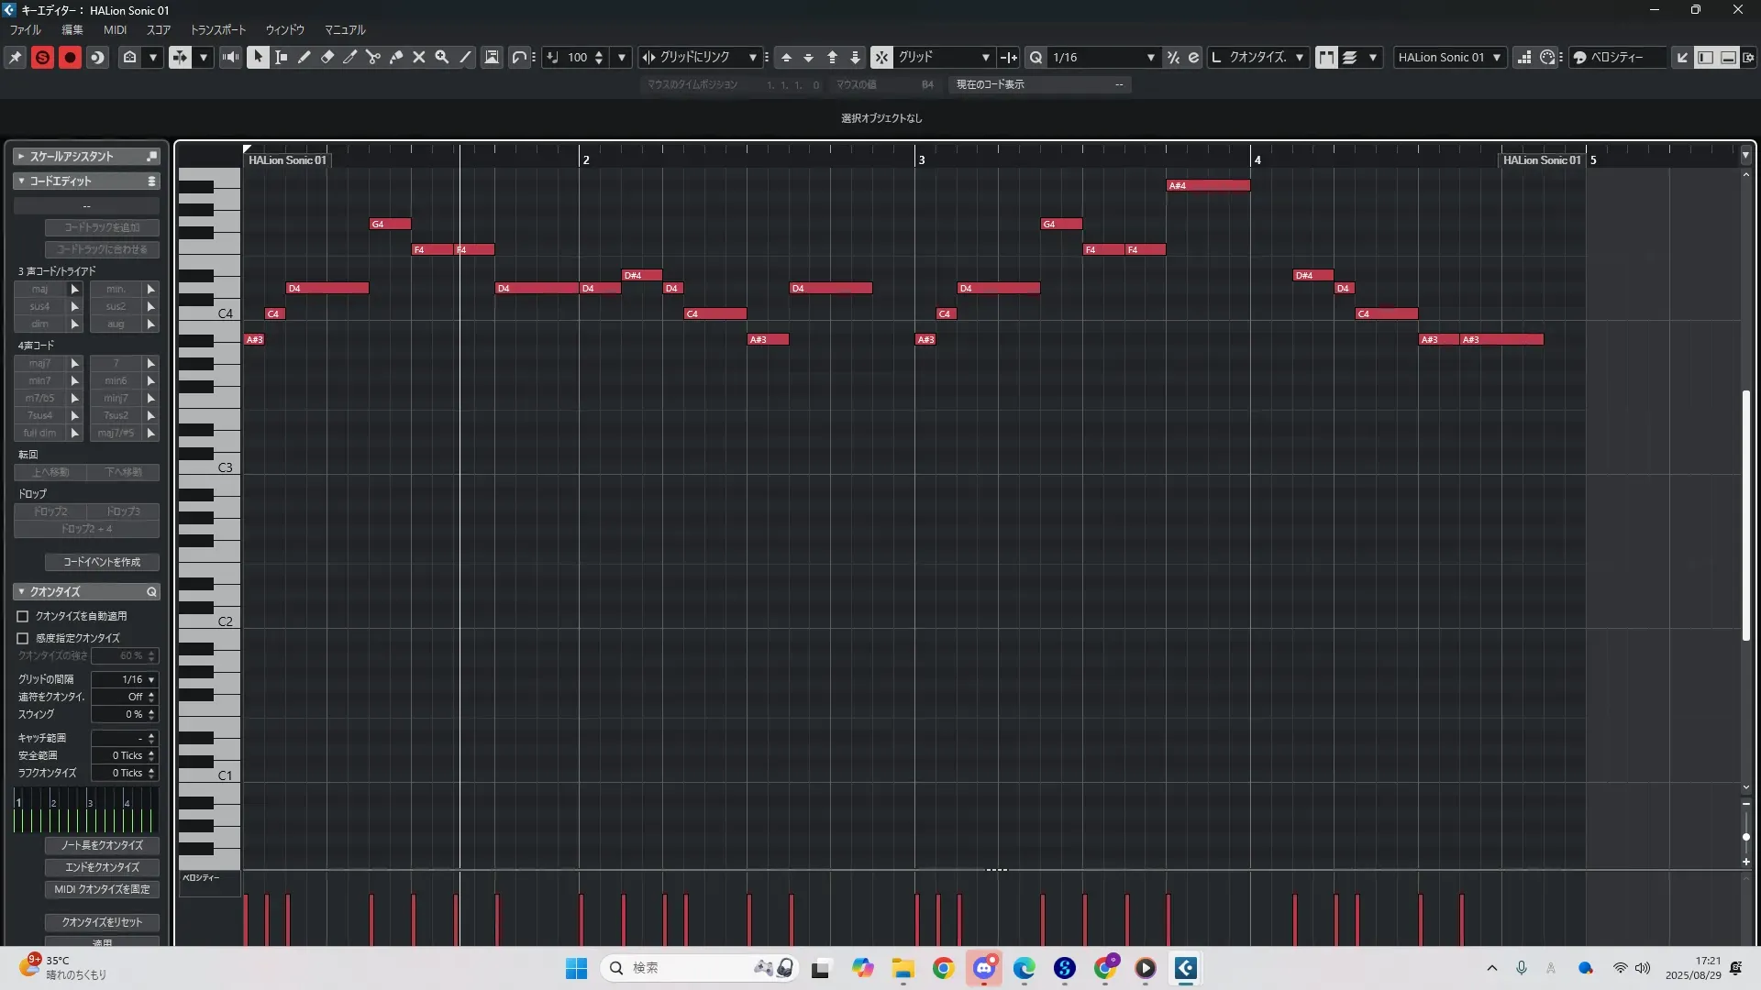The width and height of the screenshot is (1761, 990).
Task: Select the Glue tool
Action: [x=395, y=57]
